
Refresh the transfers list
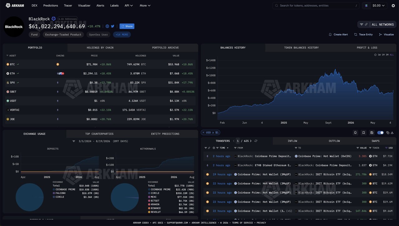[x=256, y=141]
